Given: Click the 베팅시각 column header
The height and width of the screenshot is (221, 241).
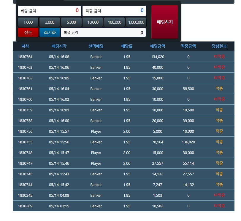Looking at the screenshot, I should (59, 46).
